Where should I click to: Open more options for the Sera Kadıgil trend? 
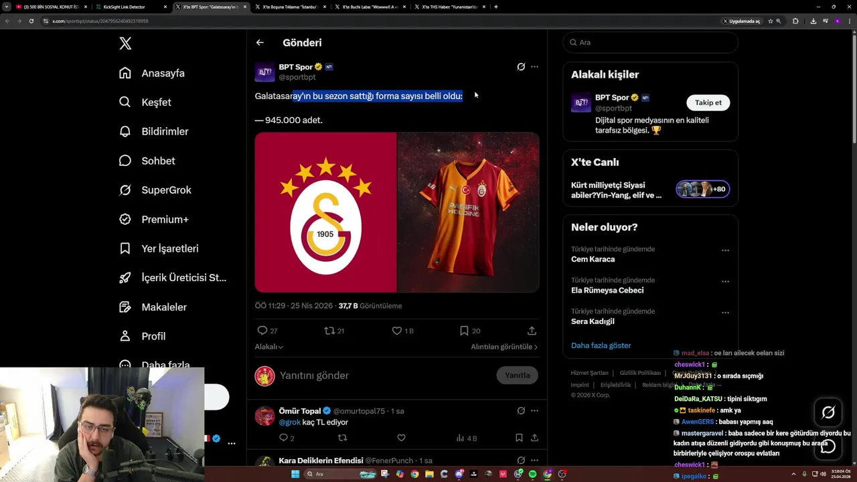pos(725,313)
